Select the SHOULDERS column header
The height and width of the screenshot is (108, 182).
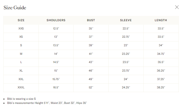[x=56, y=20]
